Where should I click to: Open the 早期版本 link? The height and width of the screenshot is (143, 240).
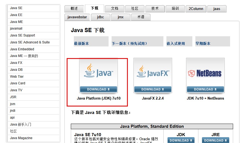click(x=203, y=43)
